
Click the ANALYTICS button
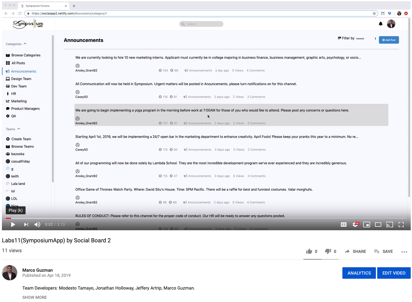359,273
